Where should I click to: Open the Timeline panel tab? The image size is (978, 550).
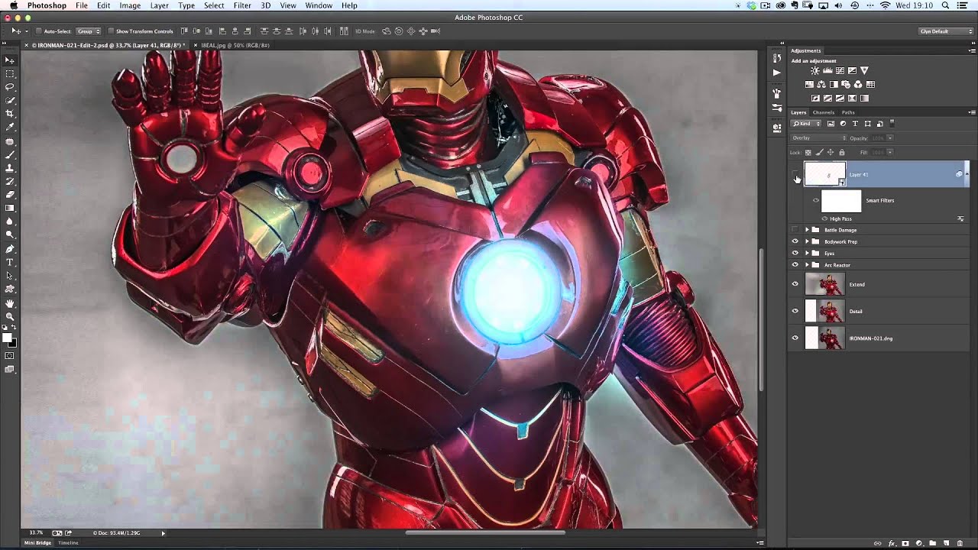(x=69, y=542)
